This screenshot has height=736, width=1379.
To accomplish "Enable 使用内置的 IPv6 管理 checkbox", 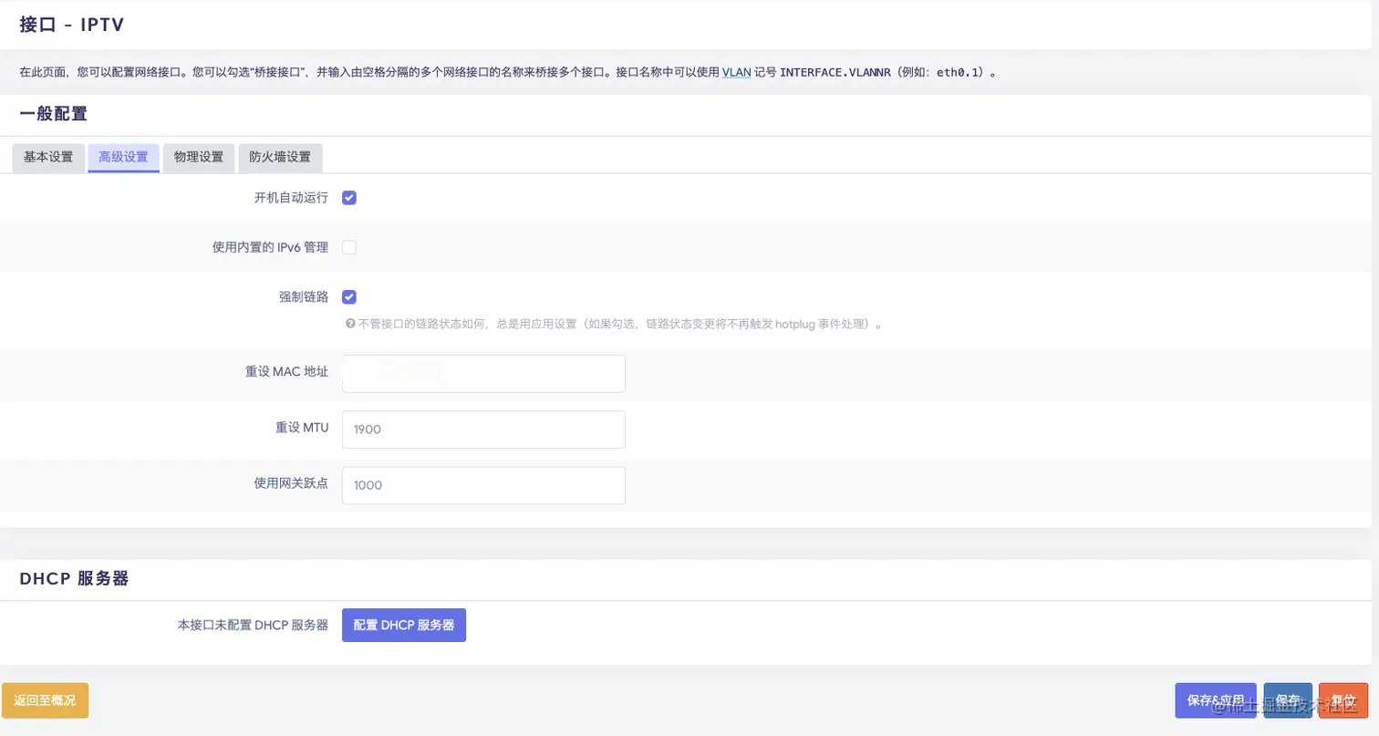I will click(x=349, y=247).
